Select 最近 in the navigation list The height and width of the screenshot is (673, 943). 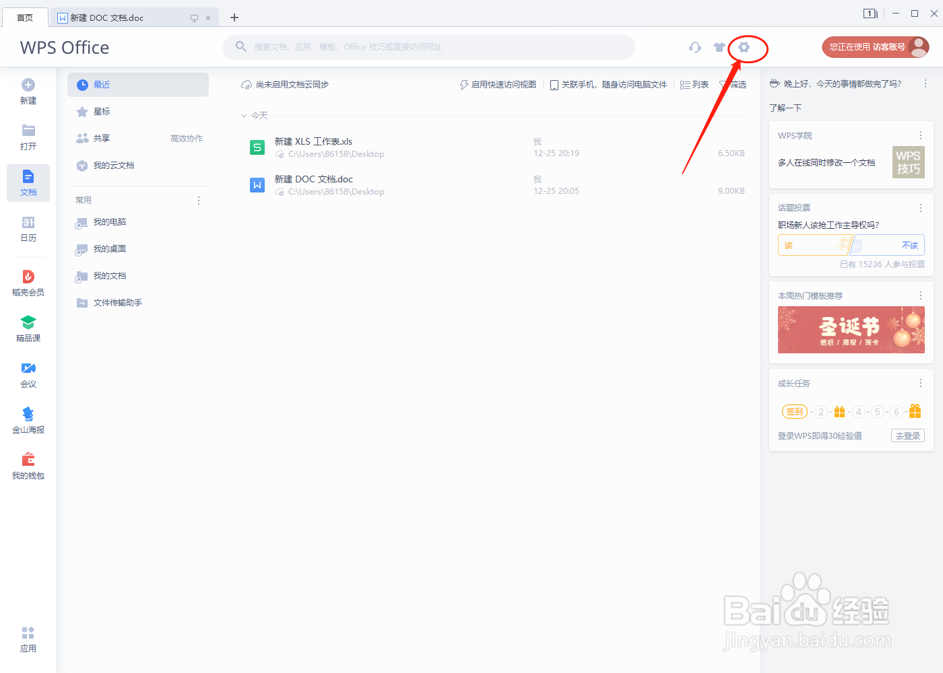[138, 85]
